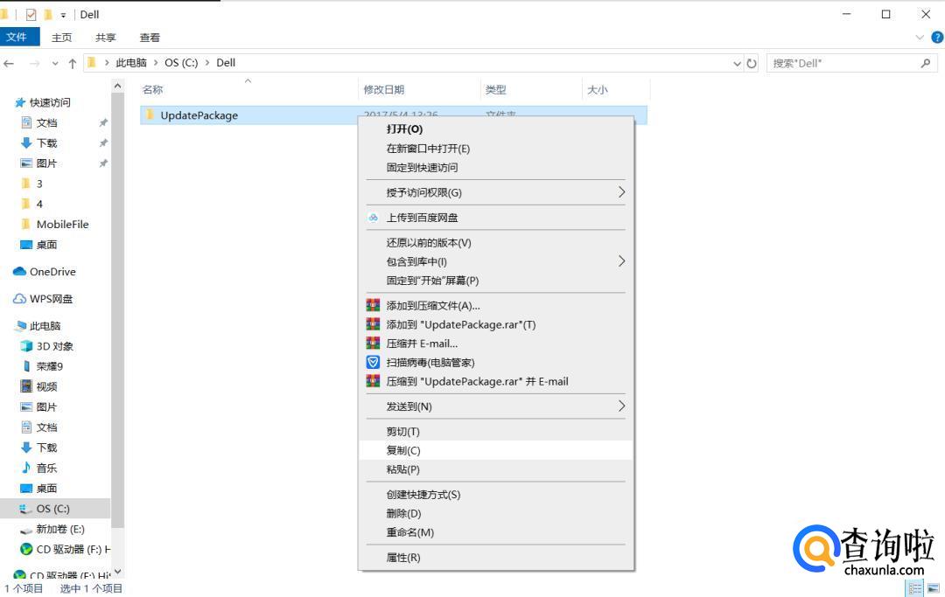Sort by 修改日期 column header
Viewport: 945px width, 597px height.
pos(383,90)
